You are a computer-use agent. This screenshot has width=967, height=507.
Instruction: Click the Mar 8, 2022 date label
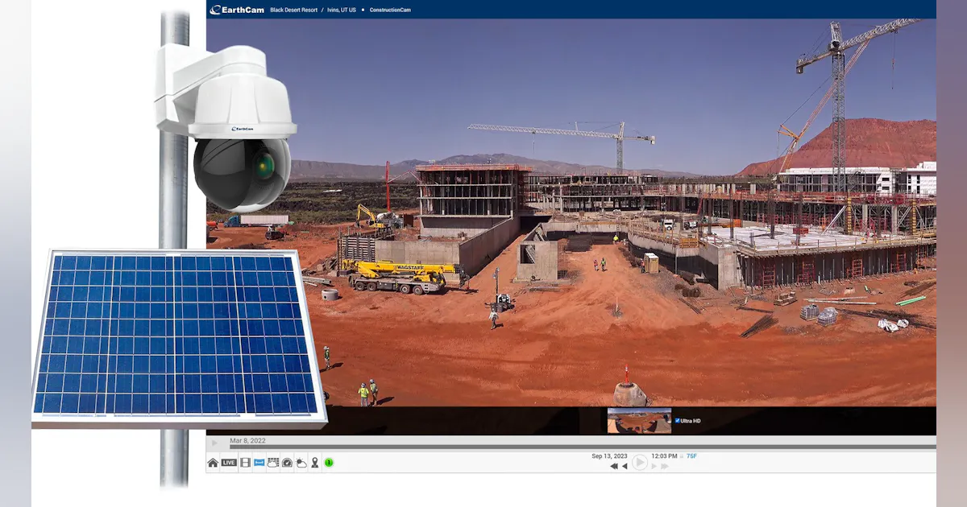[x=247, y=440]
